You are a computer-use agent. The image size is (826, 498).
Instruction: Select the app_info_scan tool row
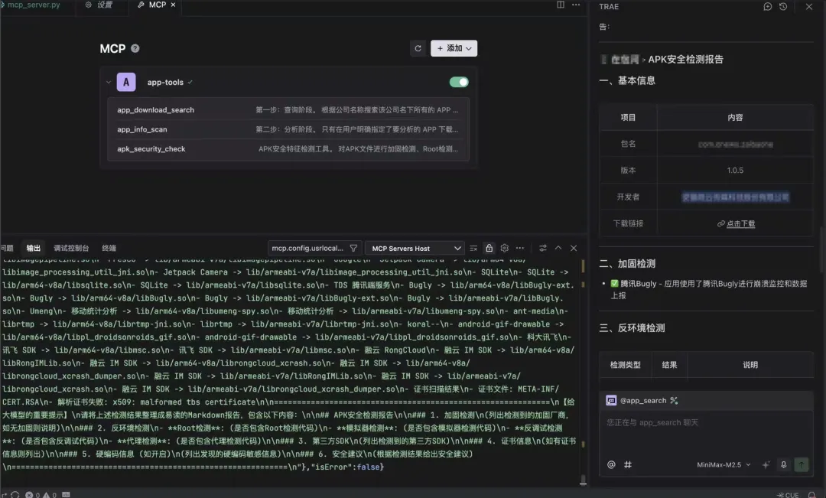(x=288, y=129)
